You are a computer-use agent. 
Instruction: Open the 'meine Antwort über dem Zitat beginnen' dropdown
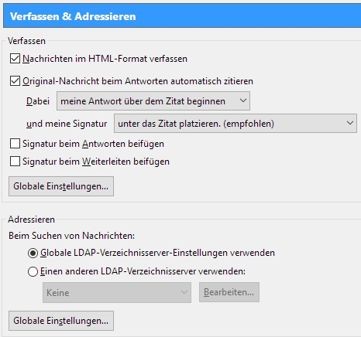point(153,100)
